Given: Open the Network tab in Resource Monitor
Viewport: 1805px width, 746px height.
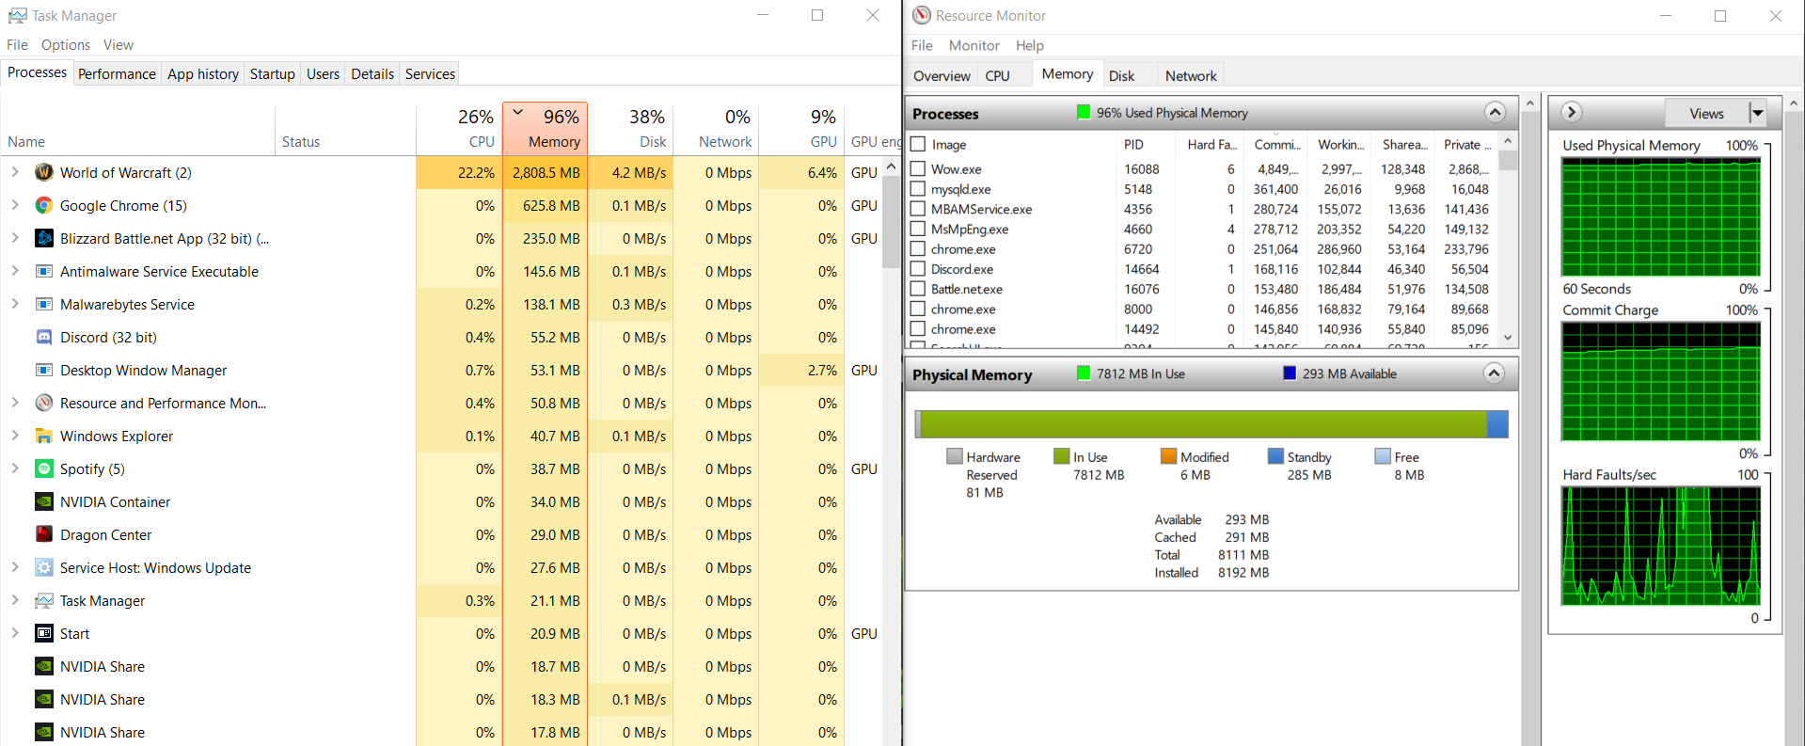Looking at the screenshot, I should click(1191, 75).
